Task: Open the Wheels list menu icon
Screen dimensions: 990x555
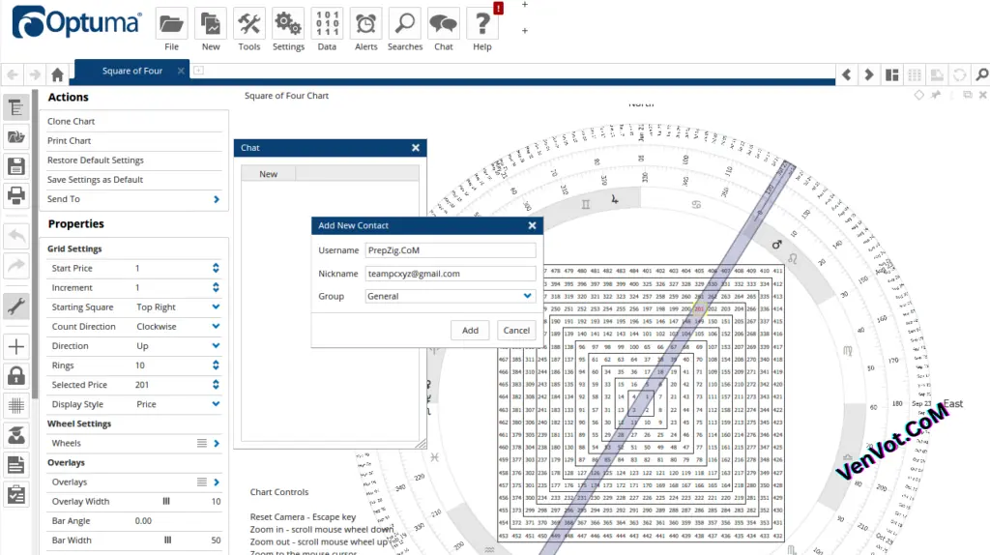Action: click(x=201, y=443)
